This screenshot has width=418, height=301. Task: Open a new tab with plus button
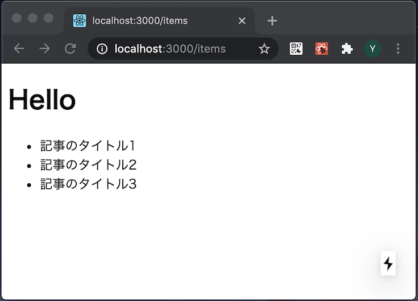coord(272,20)
